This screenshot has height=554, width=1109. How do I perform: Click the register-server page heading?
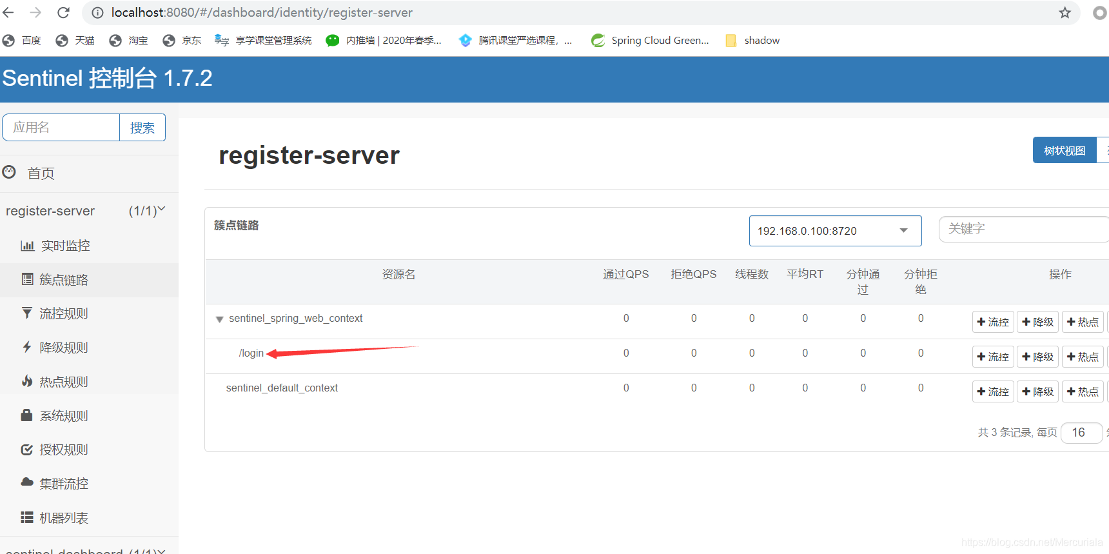coord(309,155)
